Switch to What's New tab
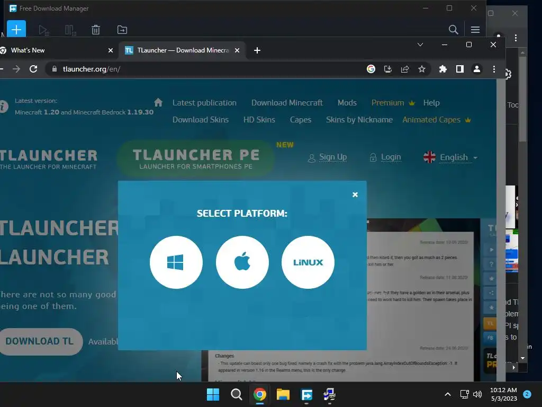This screenshot has width=542, height=407. tap(55, 50)
